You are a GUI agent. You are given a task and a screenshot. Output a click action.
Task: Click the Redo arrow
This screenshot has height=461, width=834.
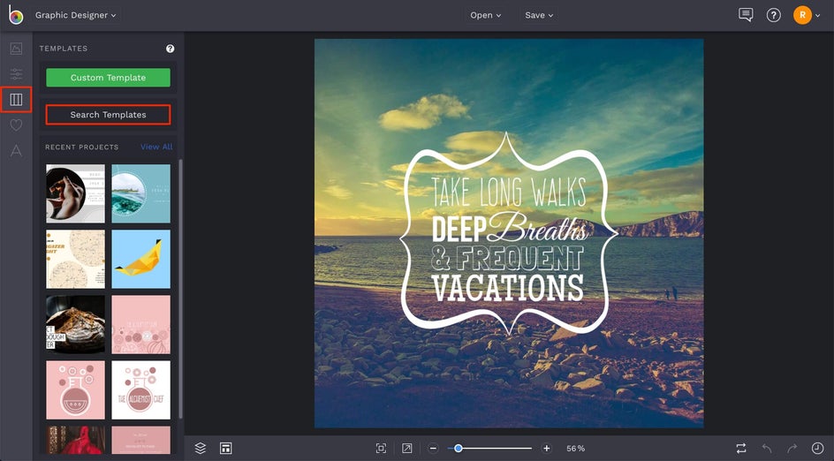[792, 449]
